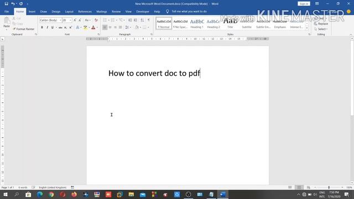
Task: Apply the Title style
Action: [230, 23]
